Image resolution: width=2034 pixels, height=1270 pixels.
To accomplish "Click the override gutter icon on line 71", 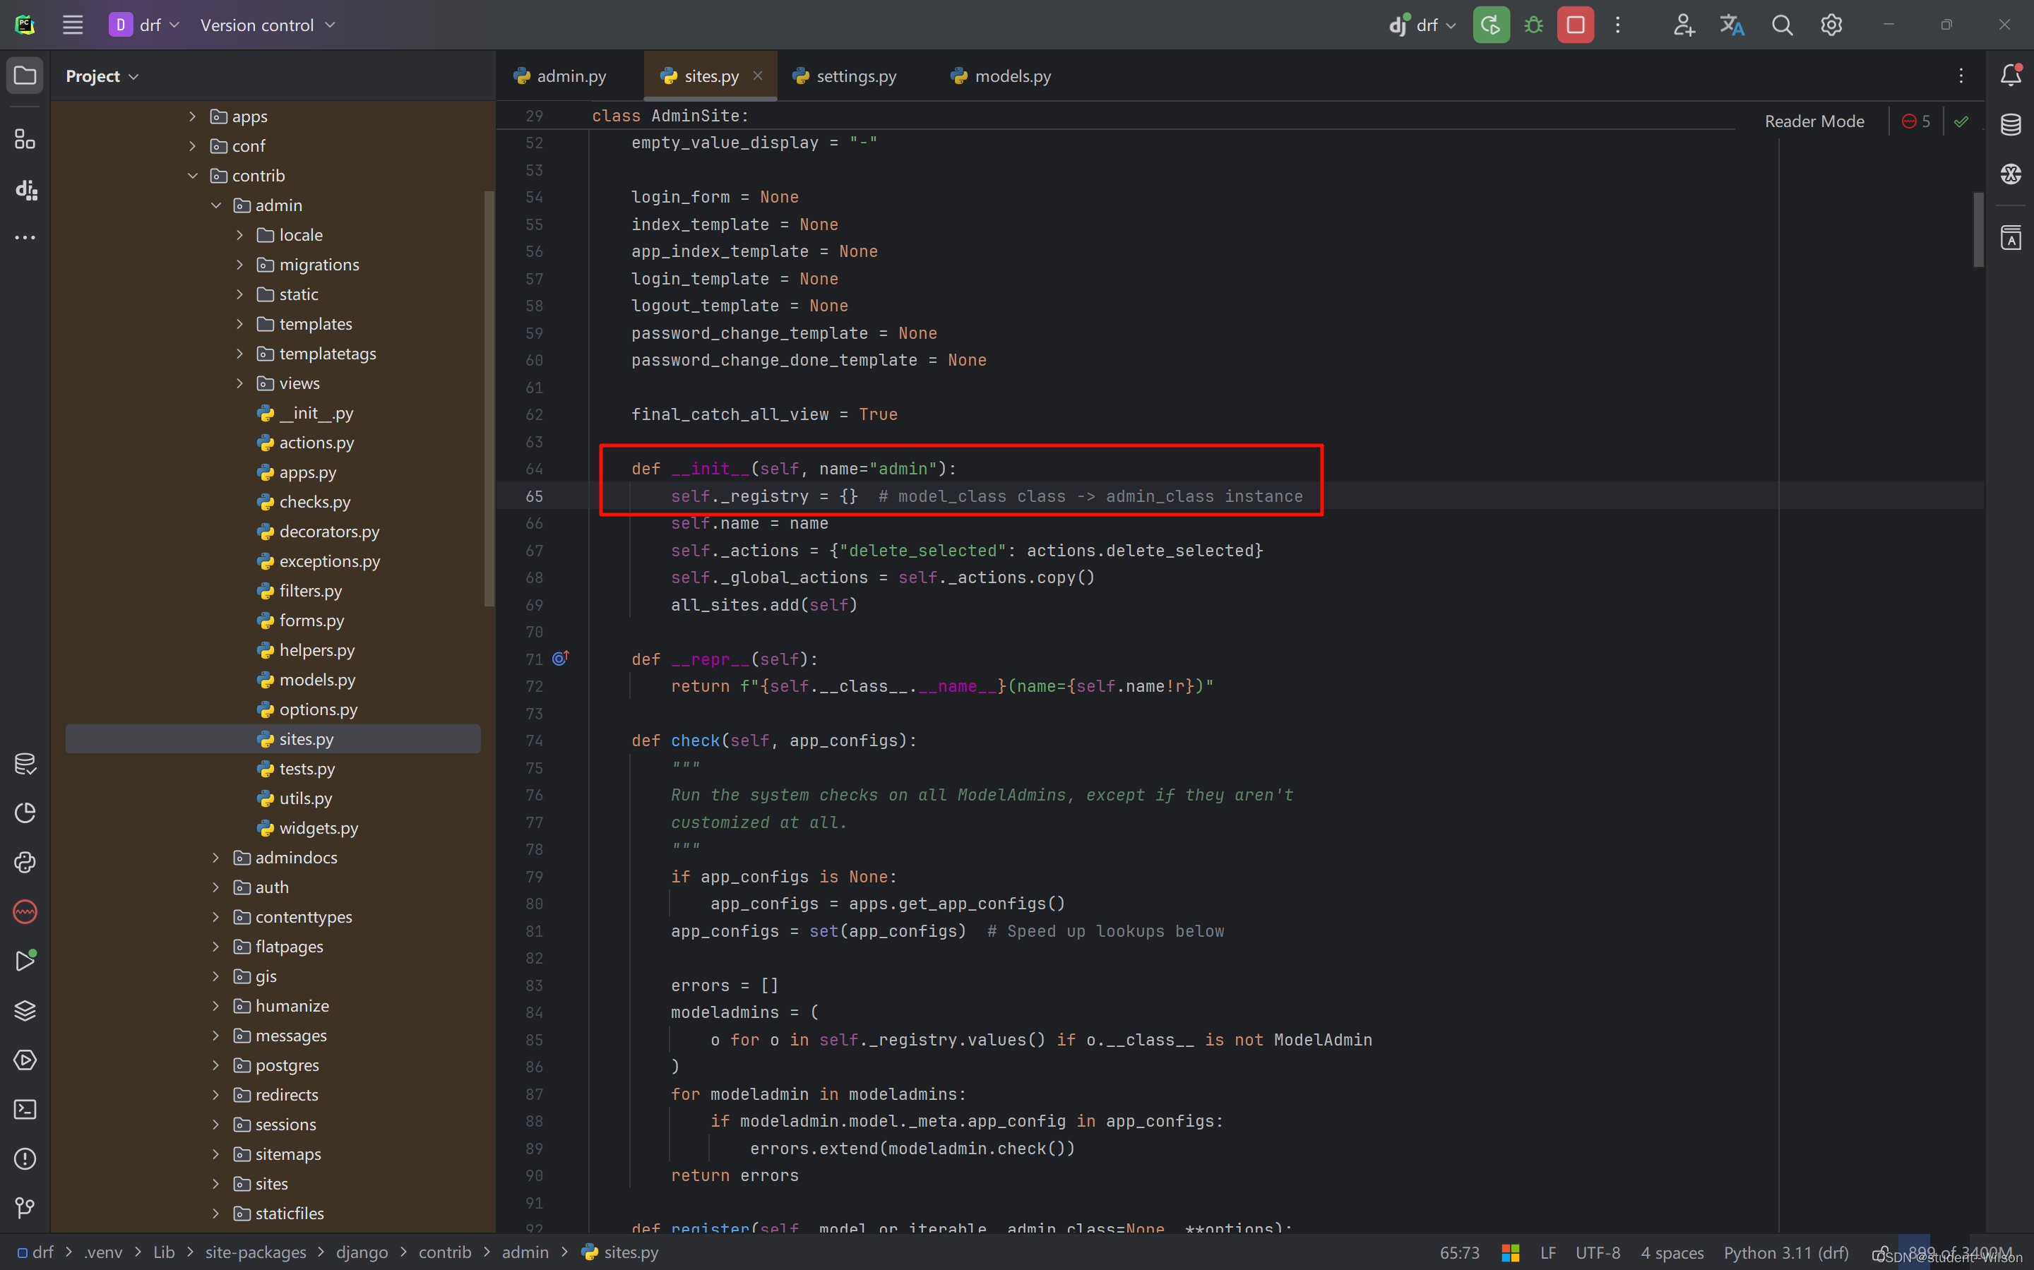I will (560, 659).
